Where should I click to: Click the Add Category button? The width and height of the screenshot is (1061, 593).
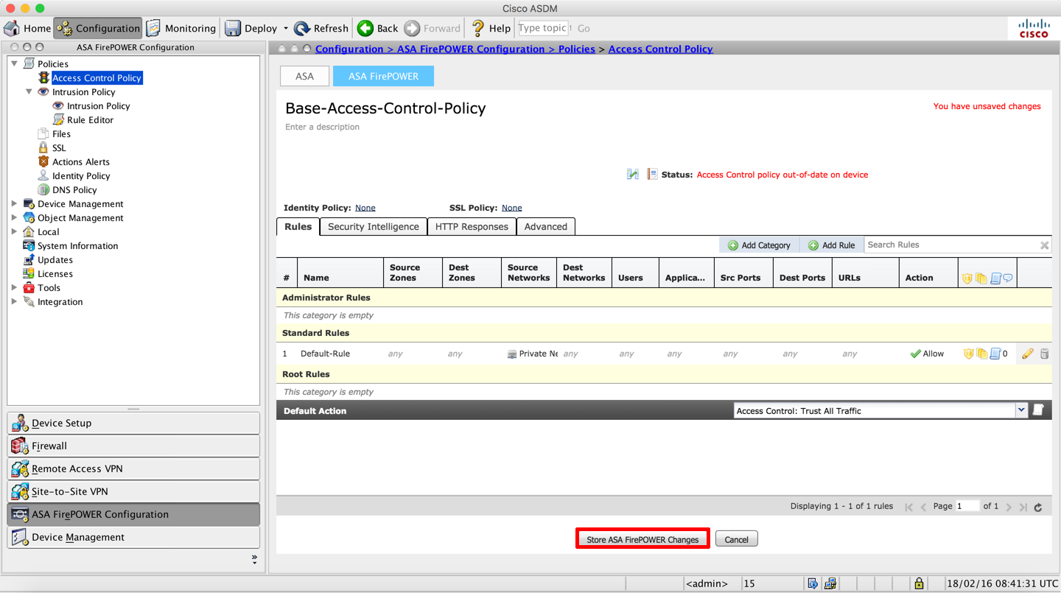tap(759, 245)
